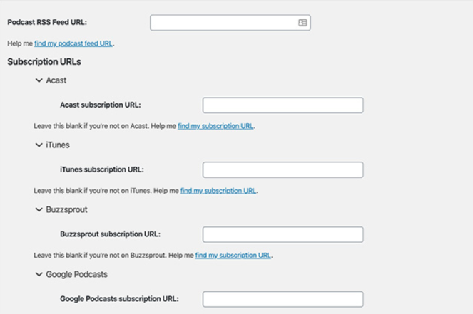Click the iTunes subscription URL label
473x314 pixels.
point(101,170)
